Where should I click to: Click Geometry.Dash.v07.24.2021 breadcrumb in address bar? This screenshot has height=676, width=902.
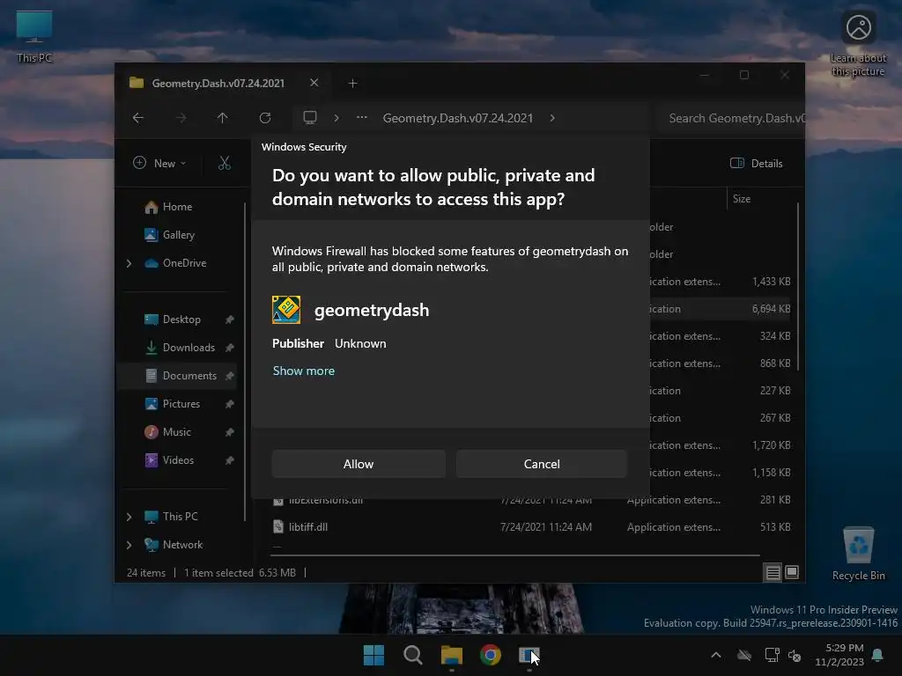coord(458,118)
